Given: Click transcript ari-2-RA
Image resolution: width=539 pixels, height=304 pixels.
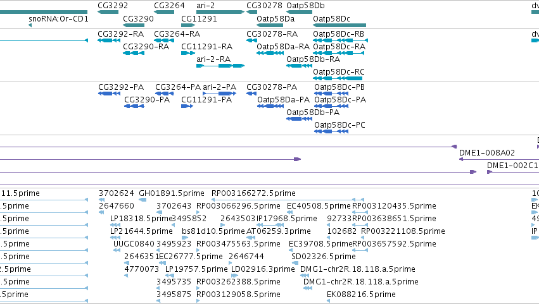Looking at the screenshot, I should click(213, 59).
